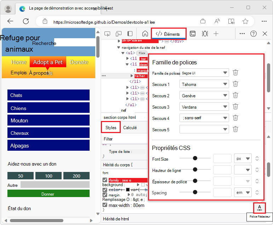Open the Chats link
The height and width of the screenshot is (225, 273).
coord(49,95)
